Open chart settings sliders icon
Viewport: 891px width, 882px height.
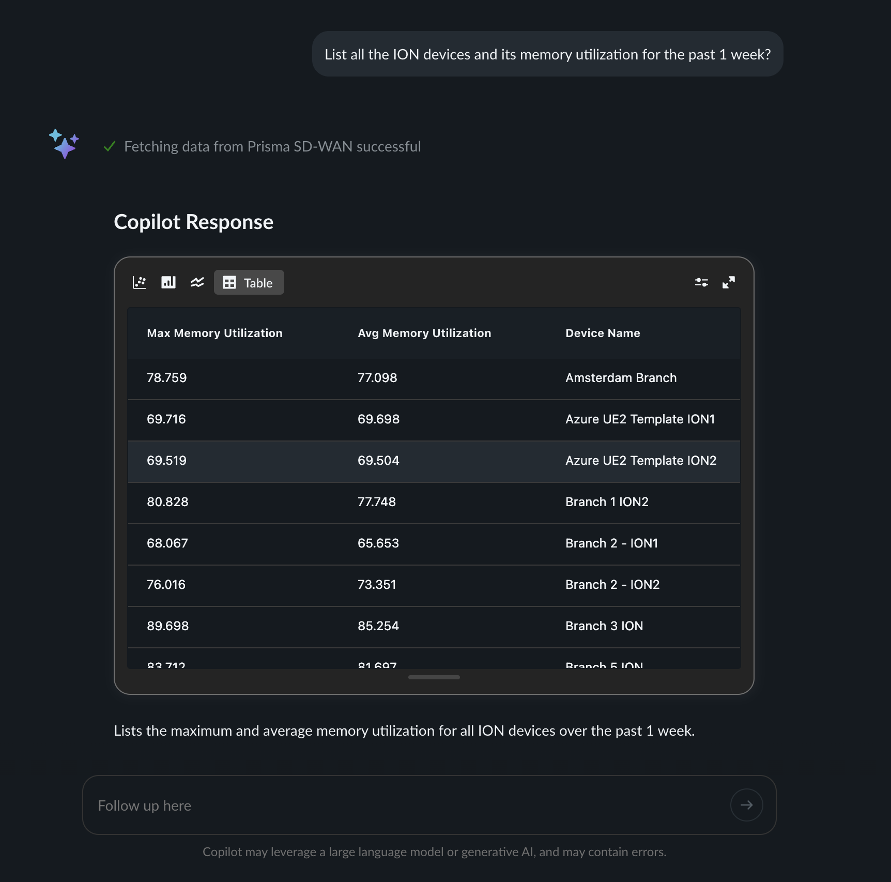coord(701,282)
